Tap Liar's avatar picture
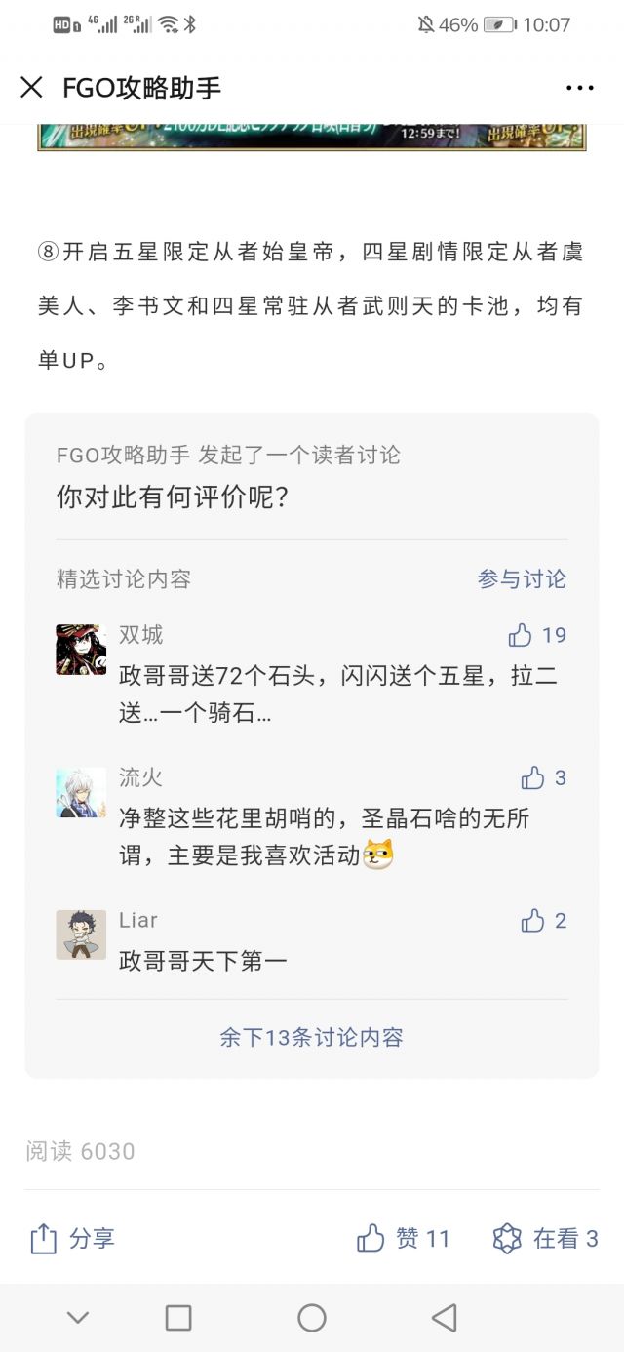 81,934
